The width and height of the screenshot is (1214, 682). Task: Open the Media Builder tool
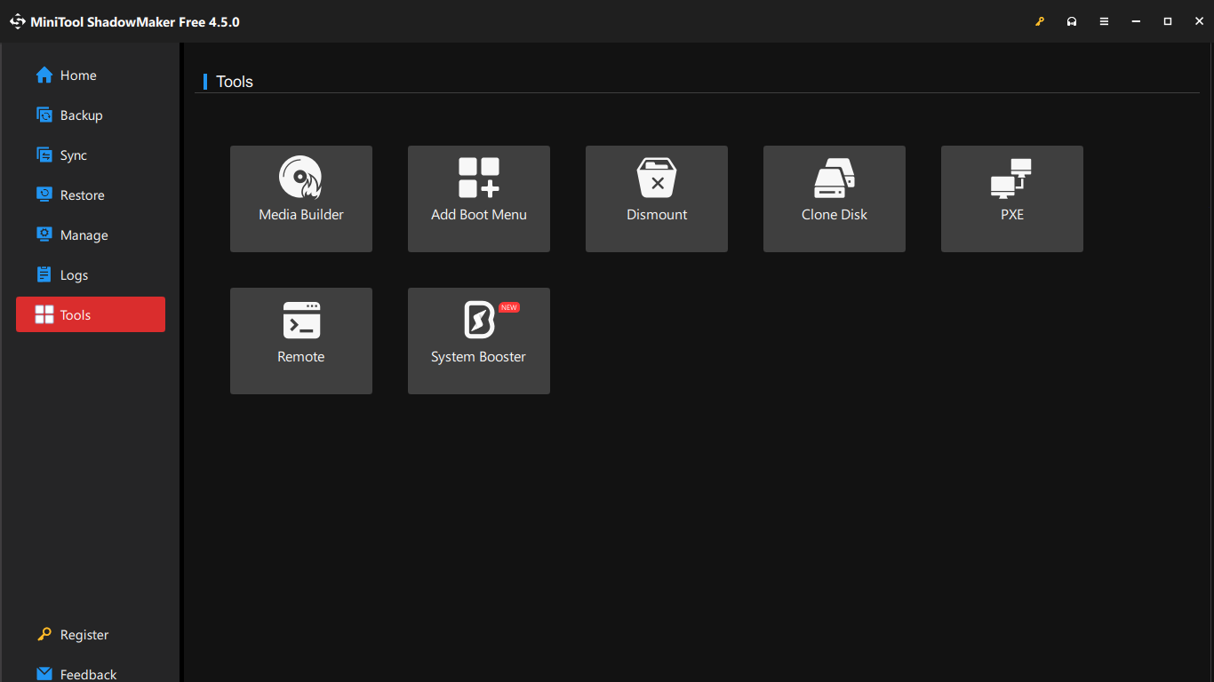coord(300,198)
